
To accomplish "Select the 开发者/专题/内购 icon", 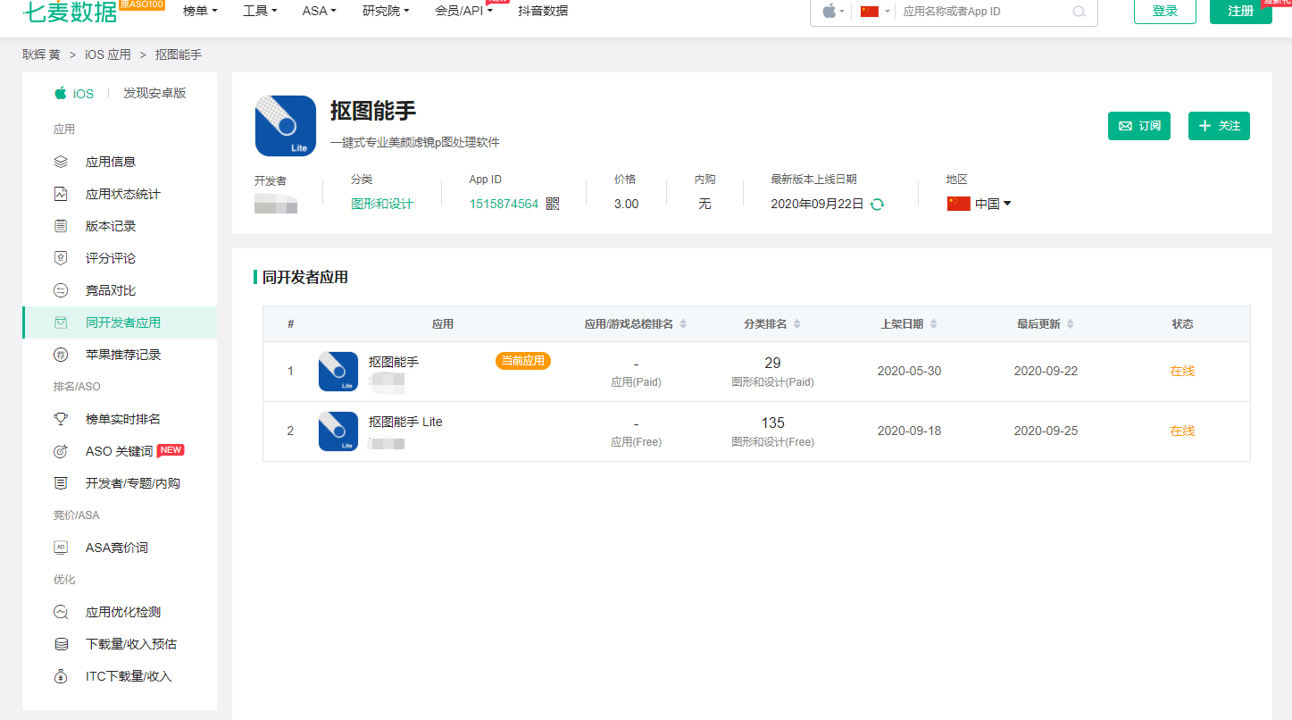I will click(x=61, y=483).
